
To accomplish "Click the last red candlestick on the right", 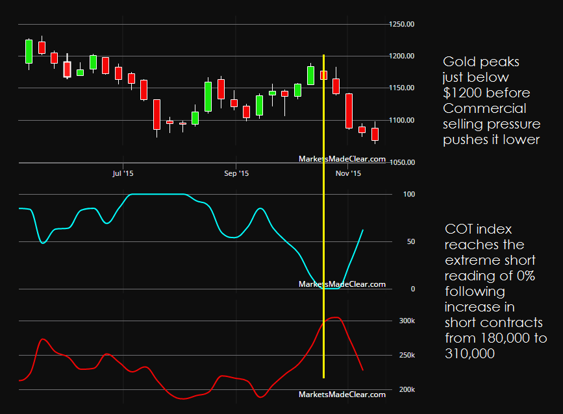I will click(x=375, y=134).
